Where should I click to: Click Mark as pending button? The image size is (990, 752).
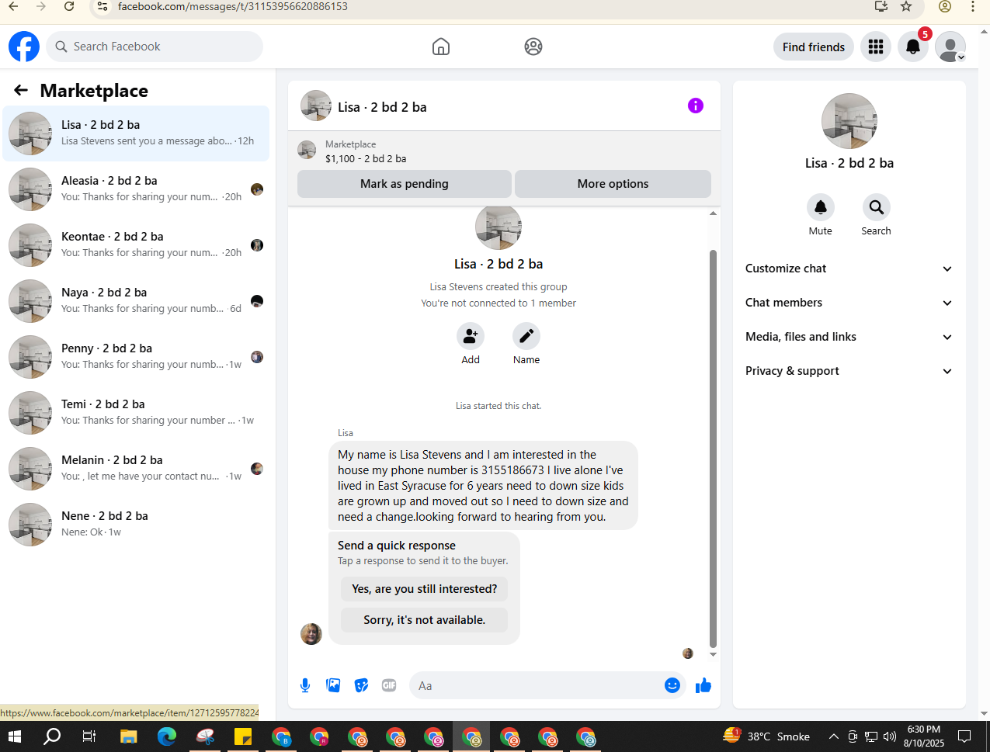tap(405, 184)
